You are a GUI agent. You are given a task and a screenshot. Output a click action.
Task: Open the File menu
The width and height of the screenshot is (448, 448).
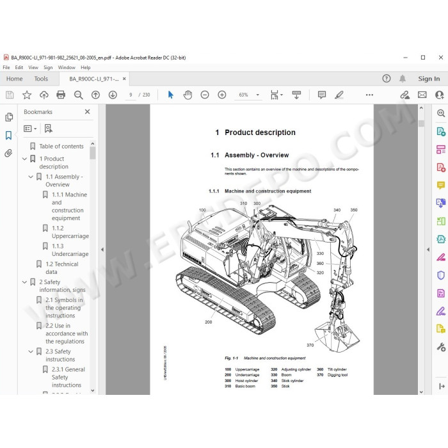6,67
